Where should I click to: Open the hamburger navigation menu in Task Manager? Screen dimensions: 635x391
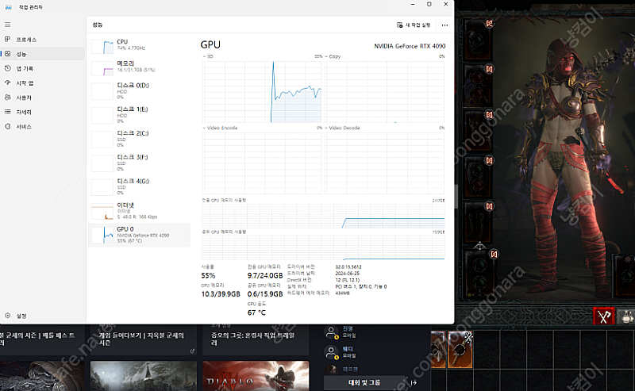coord(7,25)
